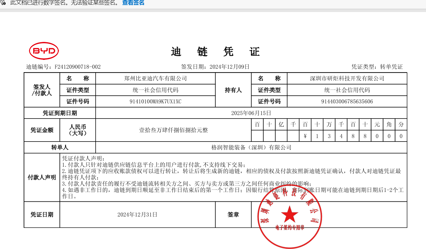Click the 持有人 header cell
This screenshot has width=426, height=249.
[x=233, y=90]
